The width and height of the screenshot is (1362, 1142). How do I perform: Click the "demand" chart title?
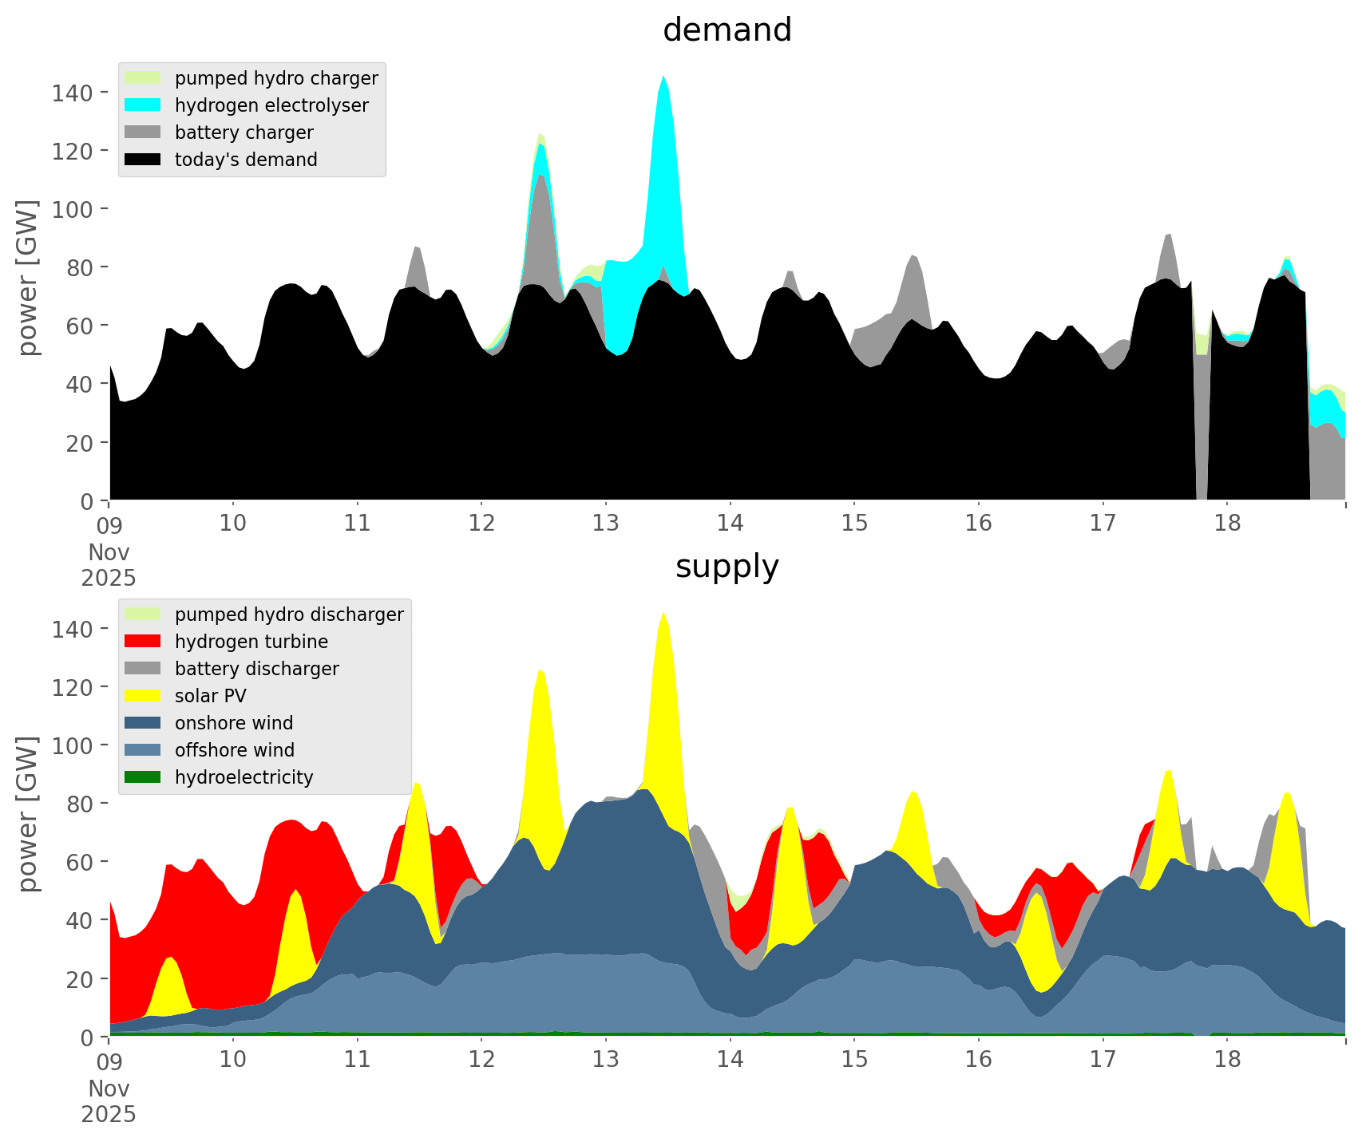727,30
